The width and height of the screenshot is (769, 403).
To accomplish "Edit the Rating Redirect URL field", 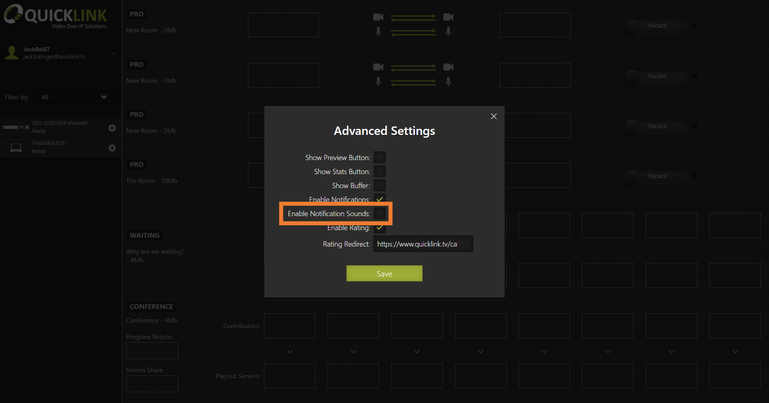I will [x=423, y=244].
